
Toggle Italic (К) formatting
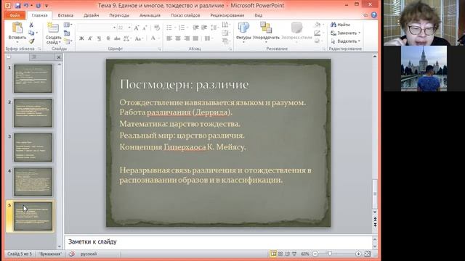[90, 38]
